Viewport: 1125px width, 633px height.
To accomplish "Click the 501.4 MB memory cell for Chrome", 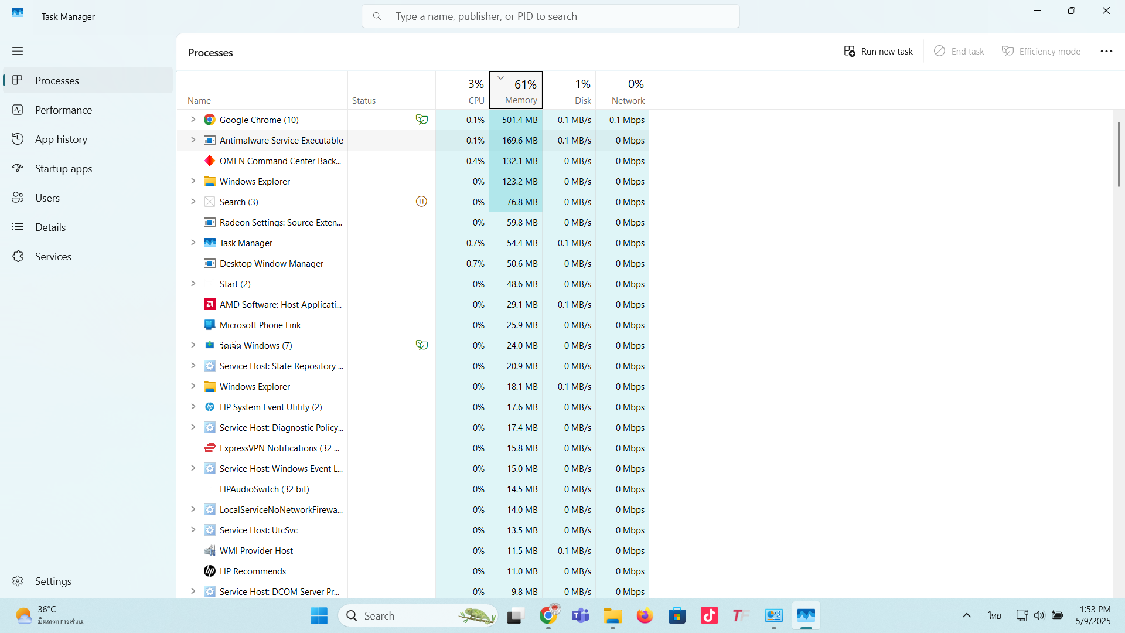I will coord(516,120).
